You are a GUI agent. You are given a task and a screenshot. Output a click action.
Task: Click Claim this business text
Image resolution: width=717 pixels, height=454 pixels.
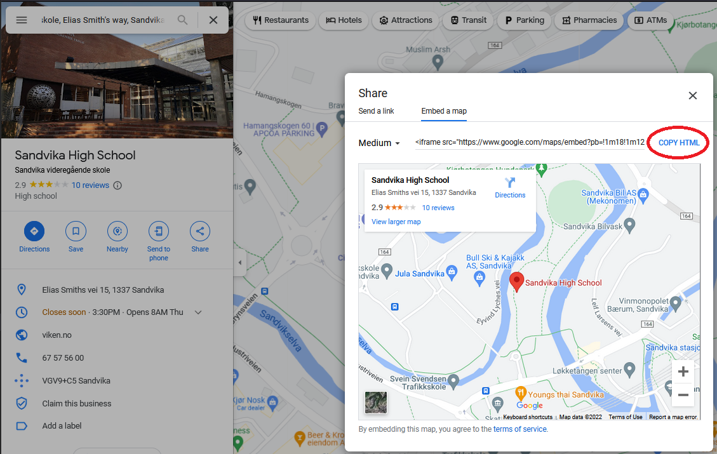coord(76,404)
